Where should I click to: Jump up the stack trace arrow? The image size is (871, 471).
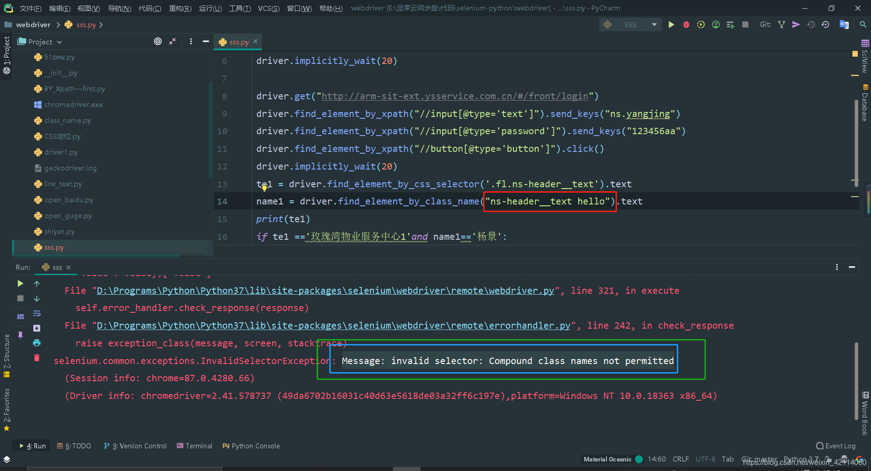(37, 283)
